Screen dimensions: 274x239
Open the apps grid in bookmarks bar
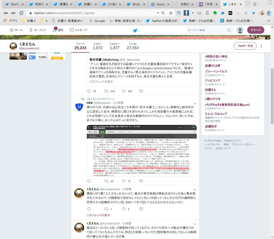coord(5,21)
